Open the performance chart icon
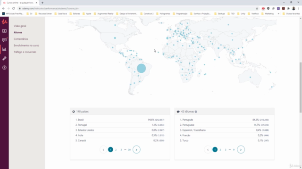The height and width of the screenshot is (169, 302). [x=4, y=49]
